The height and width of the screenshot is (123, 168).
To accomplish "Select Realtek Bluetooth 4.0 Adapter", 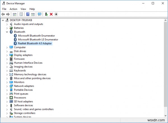I will 35,43.
